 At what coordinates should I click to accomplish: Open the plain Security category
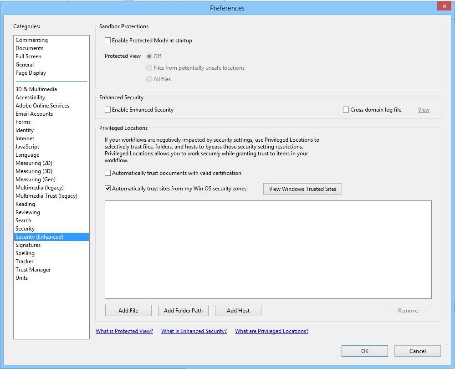click(x=51, y=229)
